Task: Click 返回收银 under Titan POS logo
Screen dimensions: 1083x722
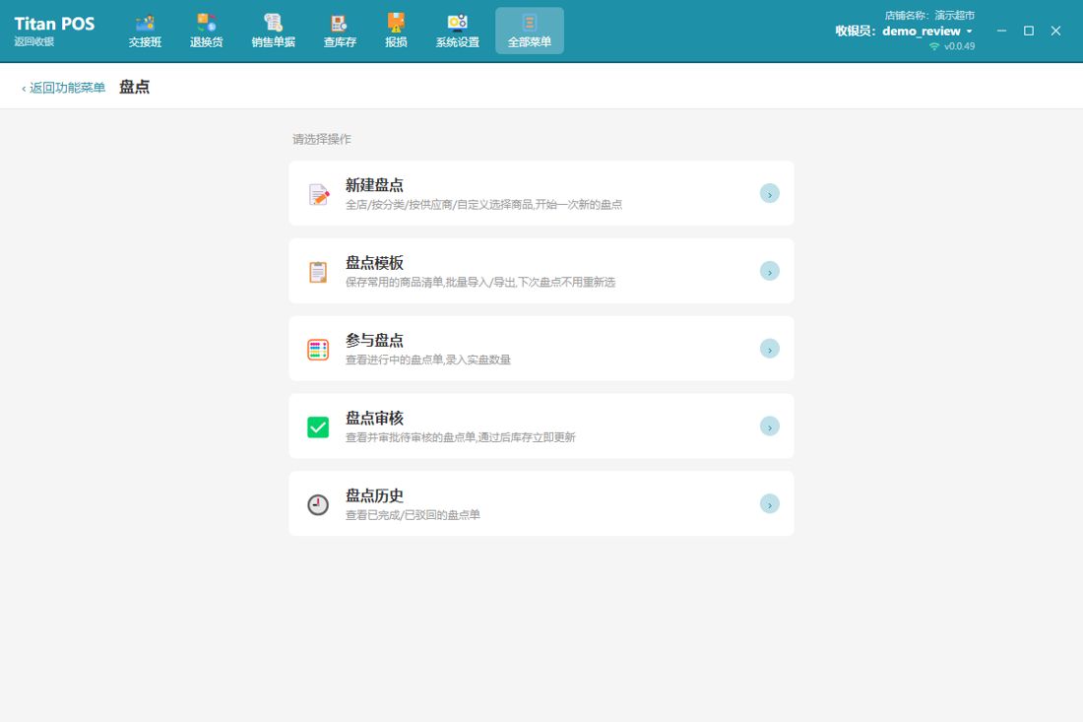Action: 33,41
